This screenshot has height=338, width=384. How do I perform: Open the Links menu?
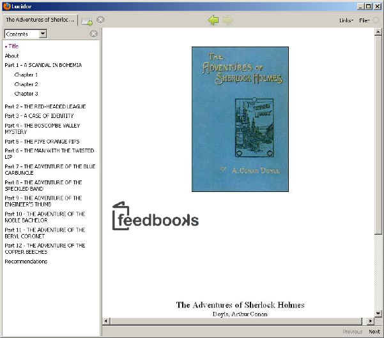pos(346,20)
